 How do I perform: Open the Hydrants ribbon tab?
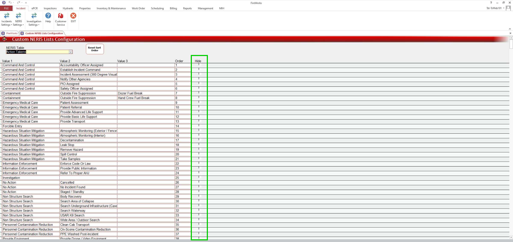(x=68, y=8)
